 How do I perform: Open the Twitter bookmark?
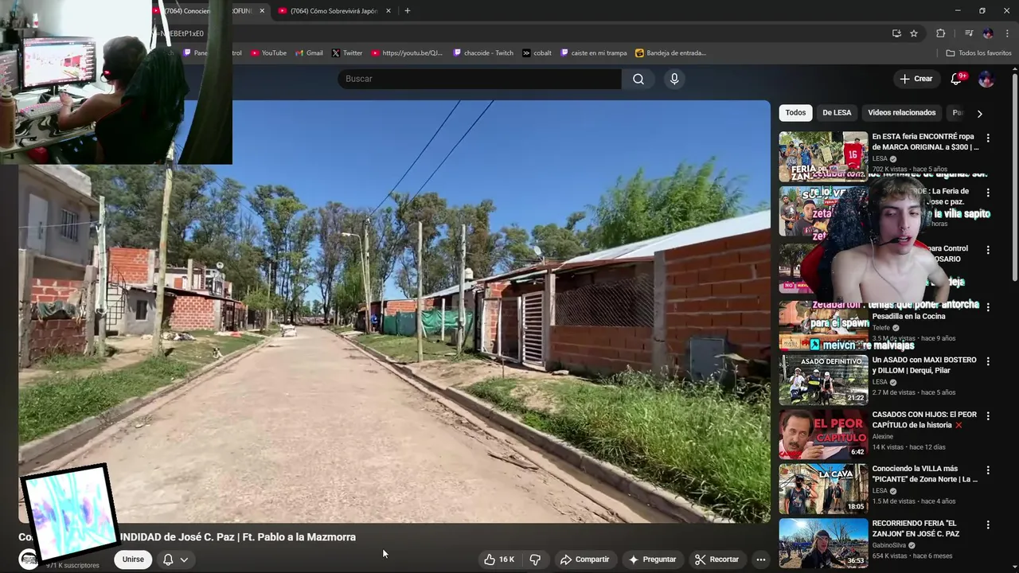click(347, 53)
